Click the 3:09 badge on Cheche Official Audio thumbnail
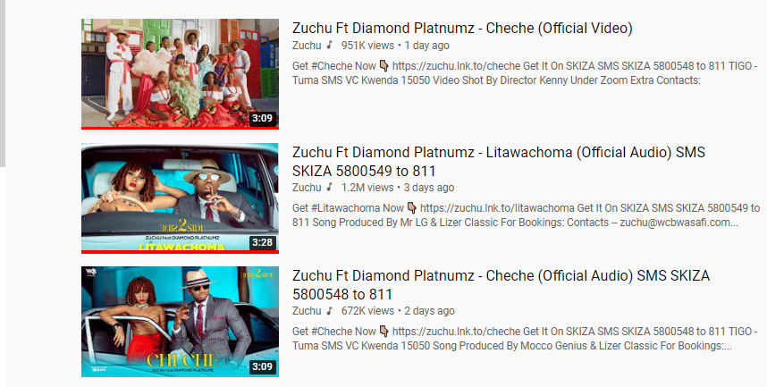The height and width of the screenshot is (387, 767). (x=262, y=366)
